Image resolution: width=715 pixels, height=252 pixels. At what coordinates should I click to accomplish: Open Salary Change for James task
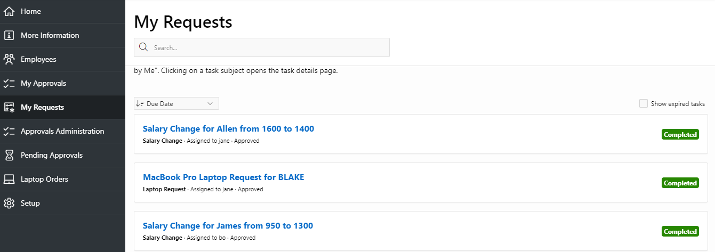(228, 225)
